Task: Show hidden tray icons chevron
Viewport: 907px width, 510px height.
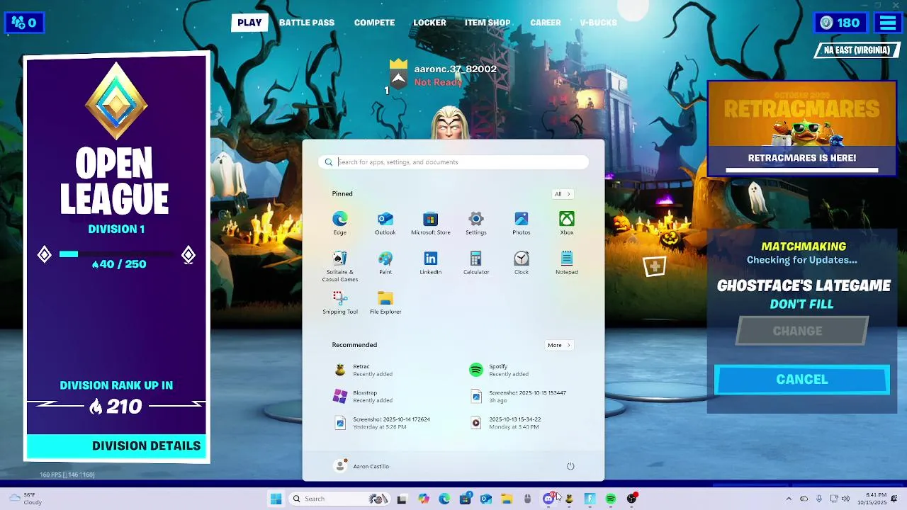Action: pos(789,499)
